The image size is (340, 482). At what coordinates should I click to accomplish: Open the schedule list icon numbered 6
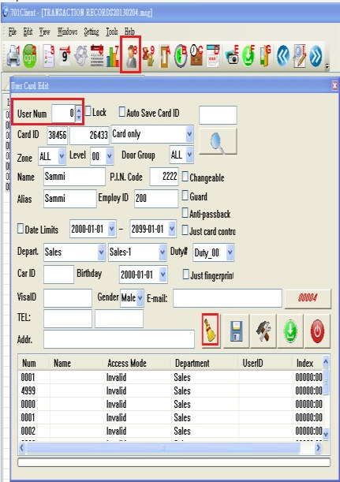(x=97, y=56)
